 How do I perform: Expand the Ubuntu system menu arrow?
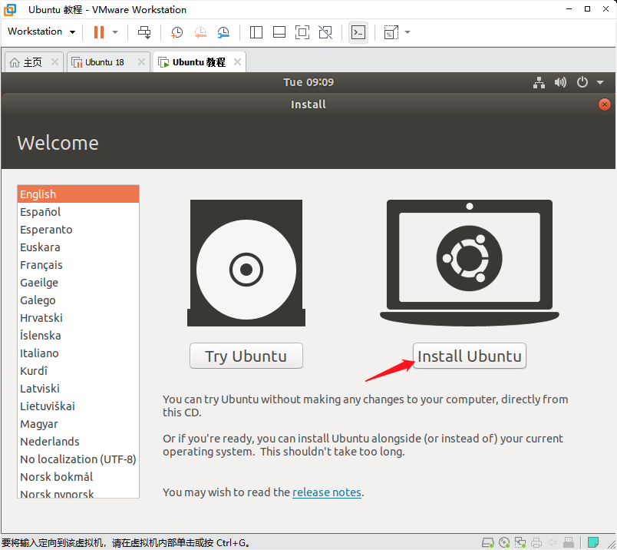pos(600,82)
